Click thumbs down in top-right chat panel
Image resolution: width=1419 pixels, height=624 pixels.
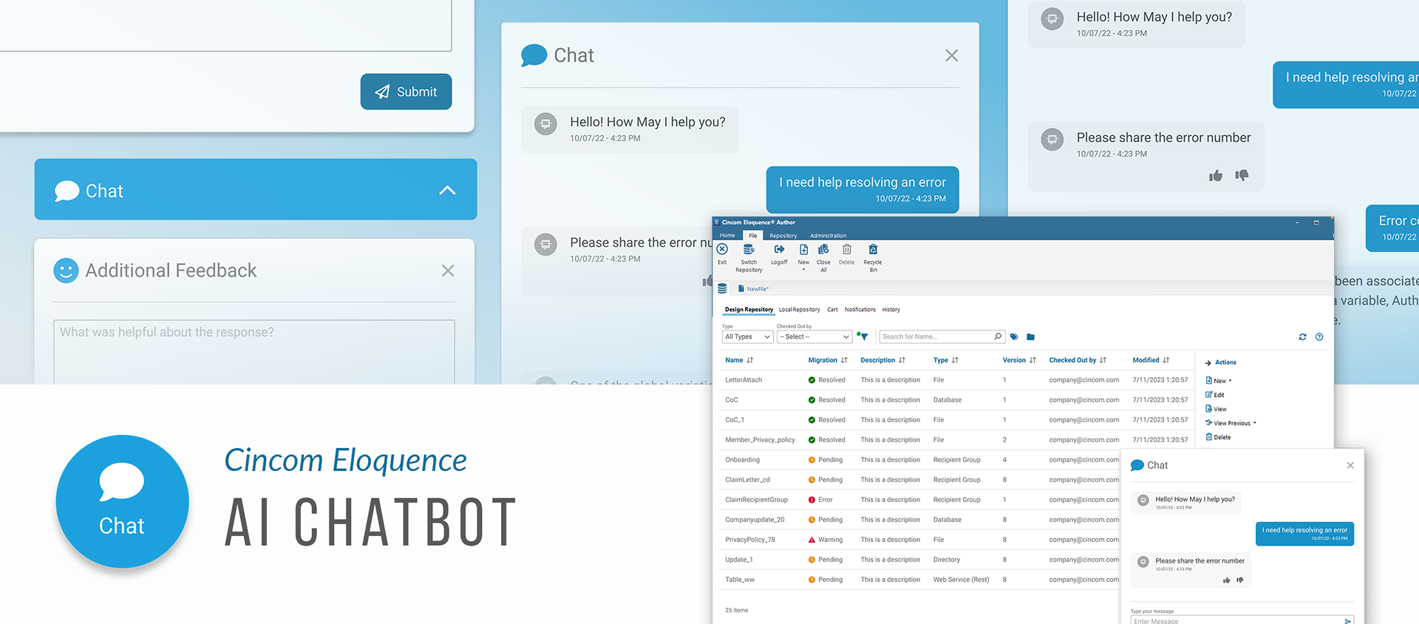pyautogui.click(x=1242, y=176)
